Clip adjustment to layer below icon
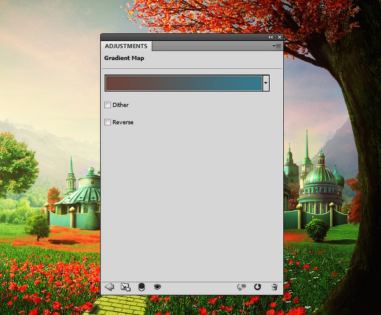 click(142, 287)
